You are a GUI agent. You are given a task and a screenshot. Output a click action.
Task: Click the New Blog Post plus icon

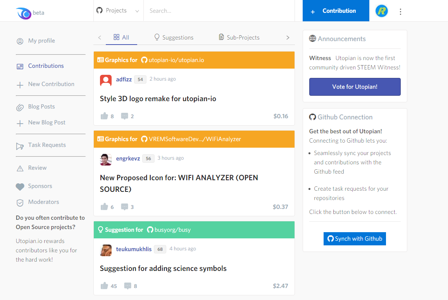(20, 123)
